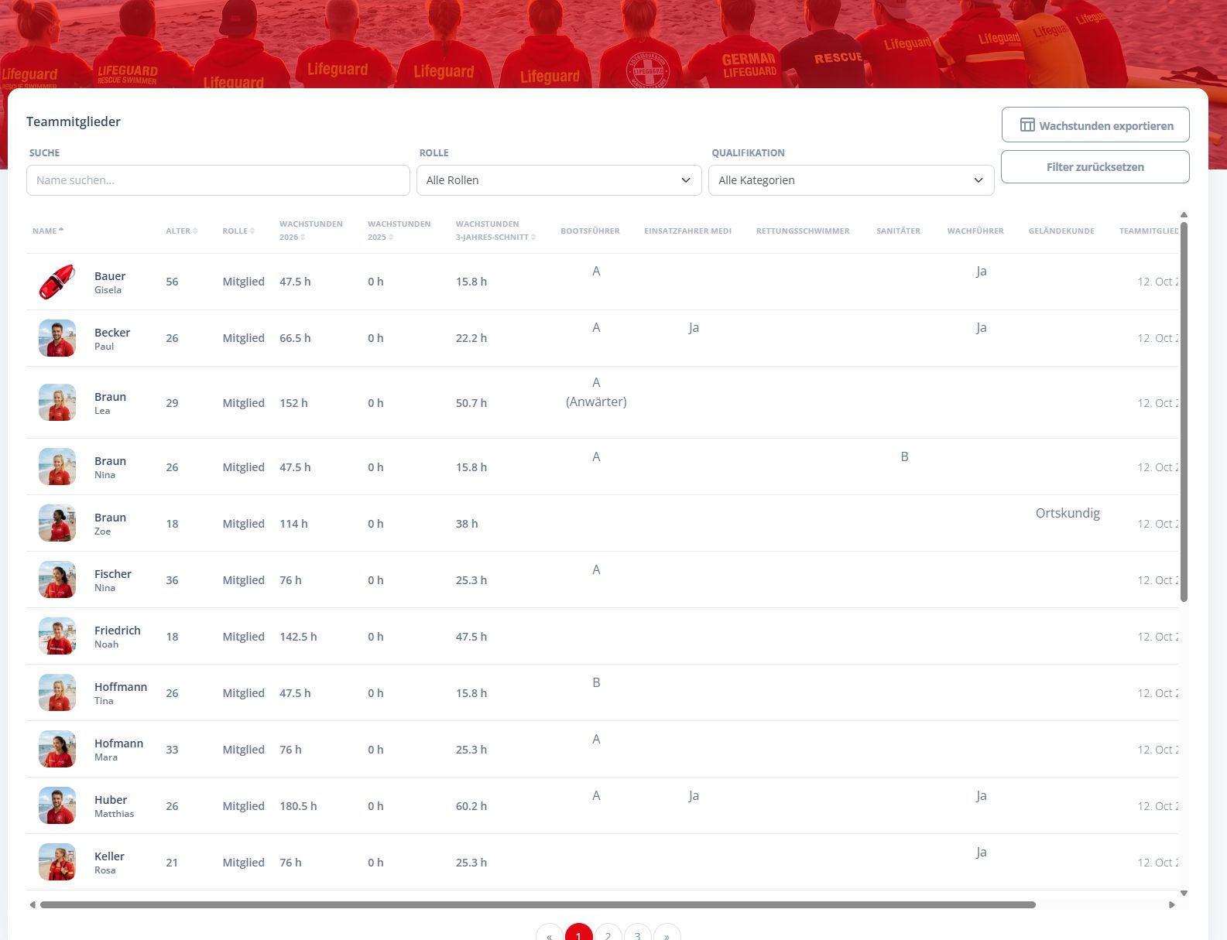
Task: Click the left arrow of horizontal scrollbar
Action: [x=33, y=904]
